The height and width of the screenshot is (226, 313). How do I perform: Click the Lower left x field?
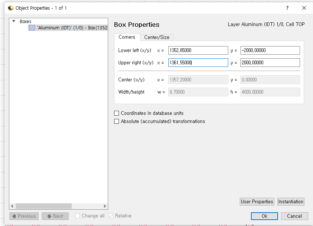pos(198,50)
